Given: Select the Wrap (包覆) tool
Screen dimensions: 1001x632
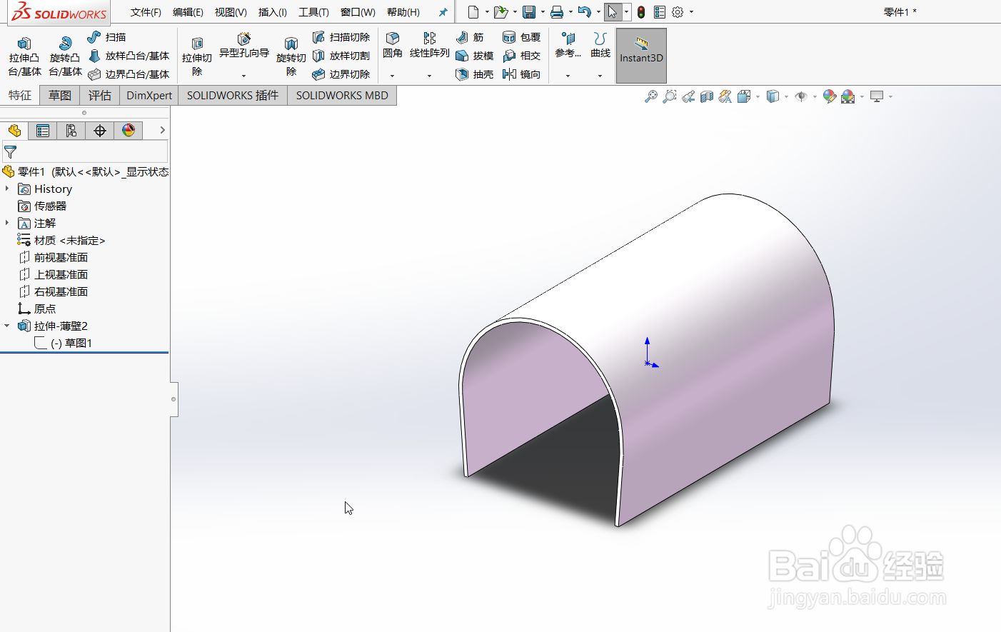Looking at the screenshot, I should [x=522, y=37].
